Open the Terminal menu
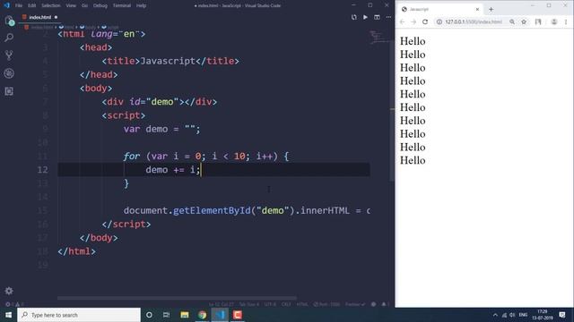Viewport: 574px width, 322px height. tap(122, 5)
